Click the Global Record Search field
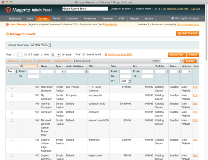 click(85, 9)
